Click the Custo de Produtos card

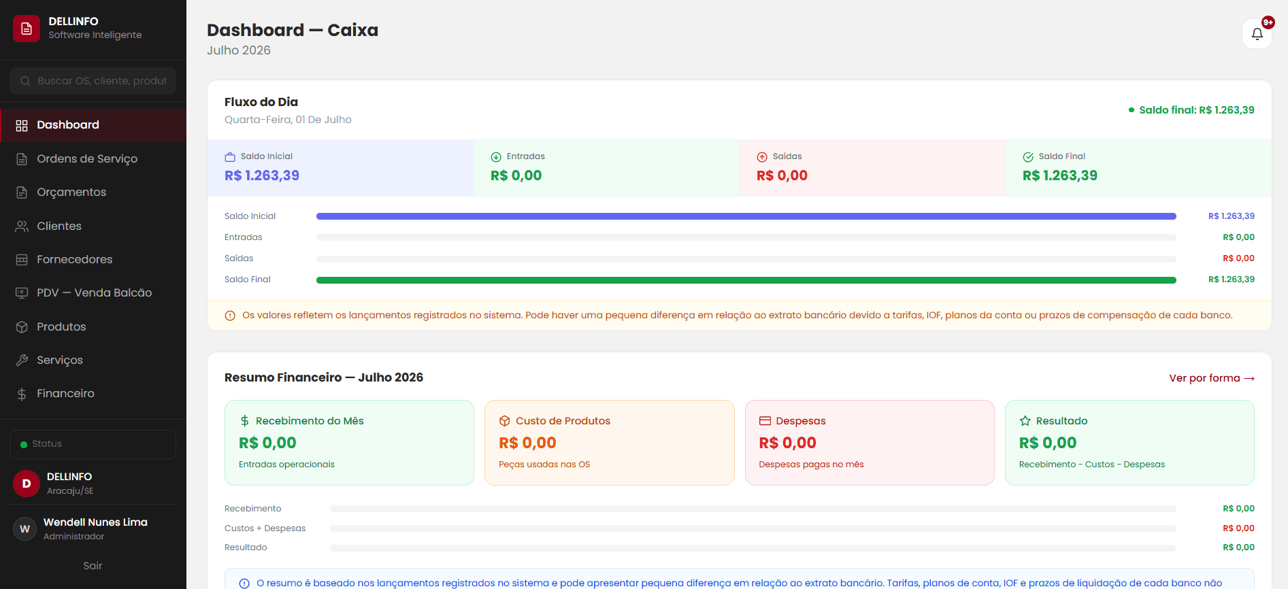click(610, 443)
